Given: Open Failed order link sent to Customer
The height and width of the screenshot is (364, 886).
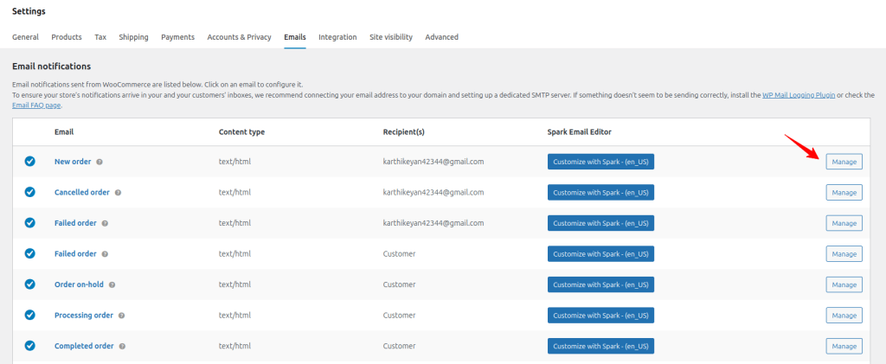Looking at the screenshot, I should [75, 253].
